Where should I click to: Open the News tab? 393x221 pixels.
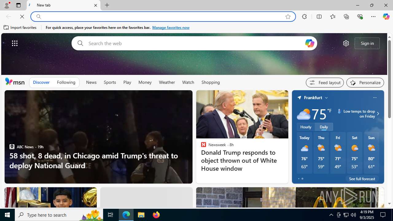pyautogui.click(x=91, y=82)
